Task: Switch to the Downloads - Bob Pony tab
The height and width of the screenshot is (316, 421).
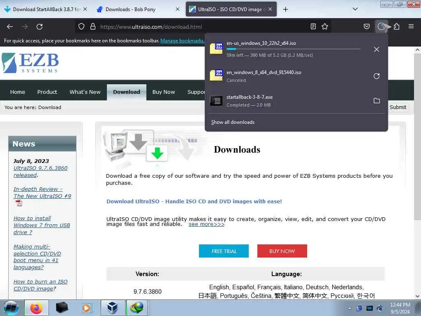Action: [138, 9]
